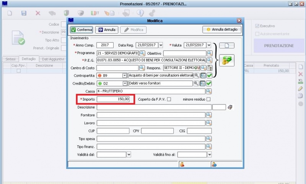Open Data Reg. date dropdown
The width and height of the screenshot is (306, 184).
(x=161, y=45)
